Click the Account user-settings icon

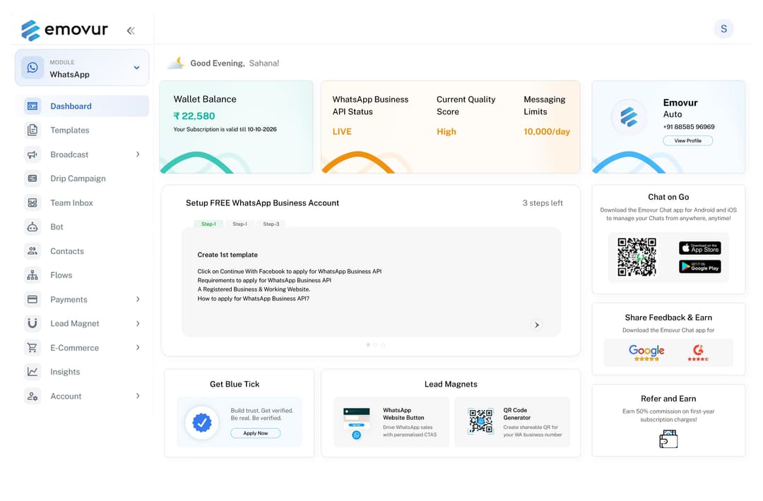(32, 396)
